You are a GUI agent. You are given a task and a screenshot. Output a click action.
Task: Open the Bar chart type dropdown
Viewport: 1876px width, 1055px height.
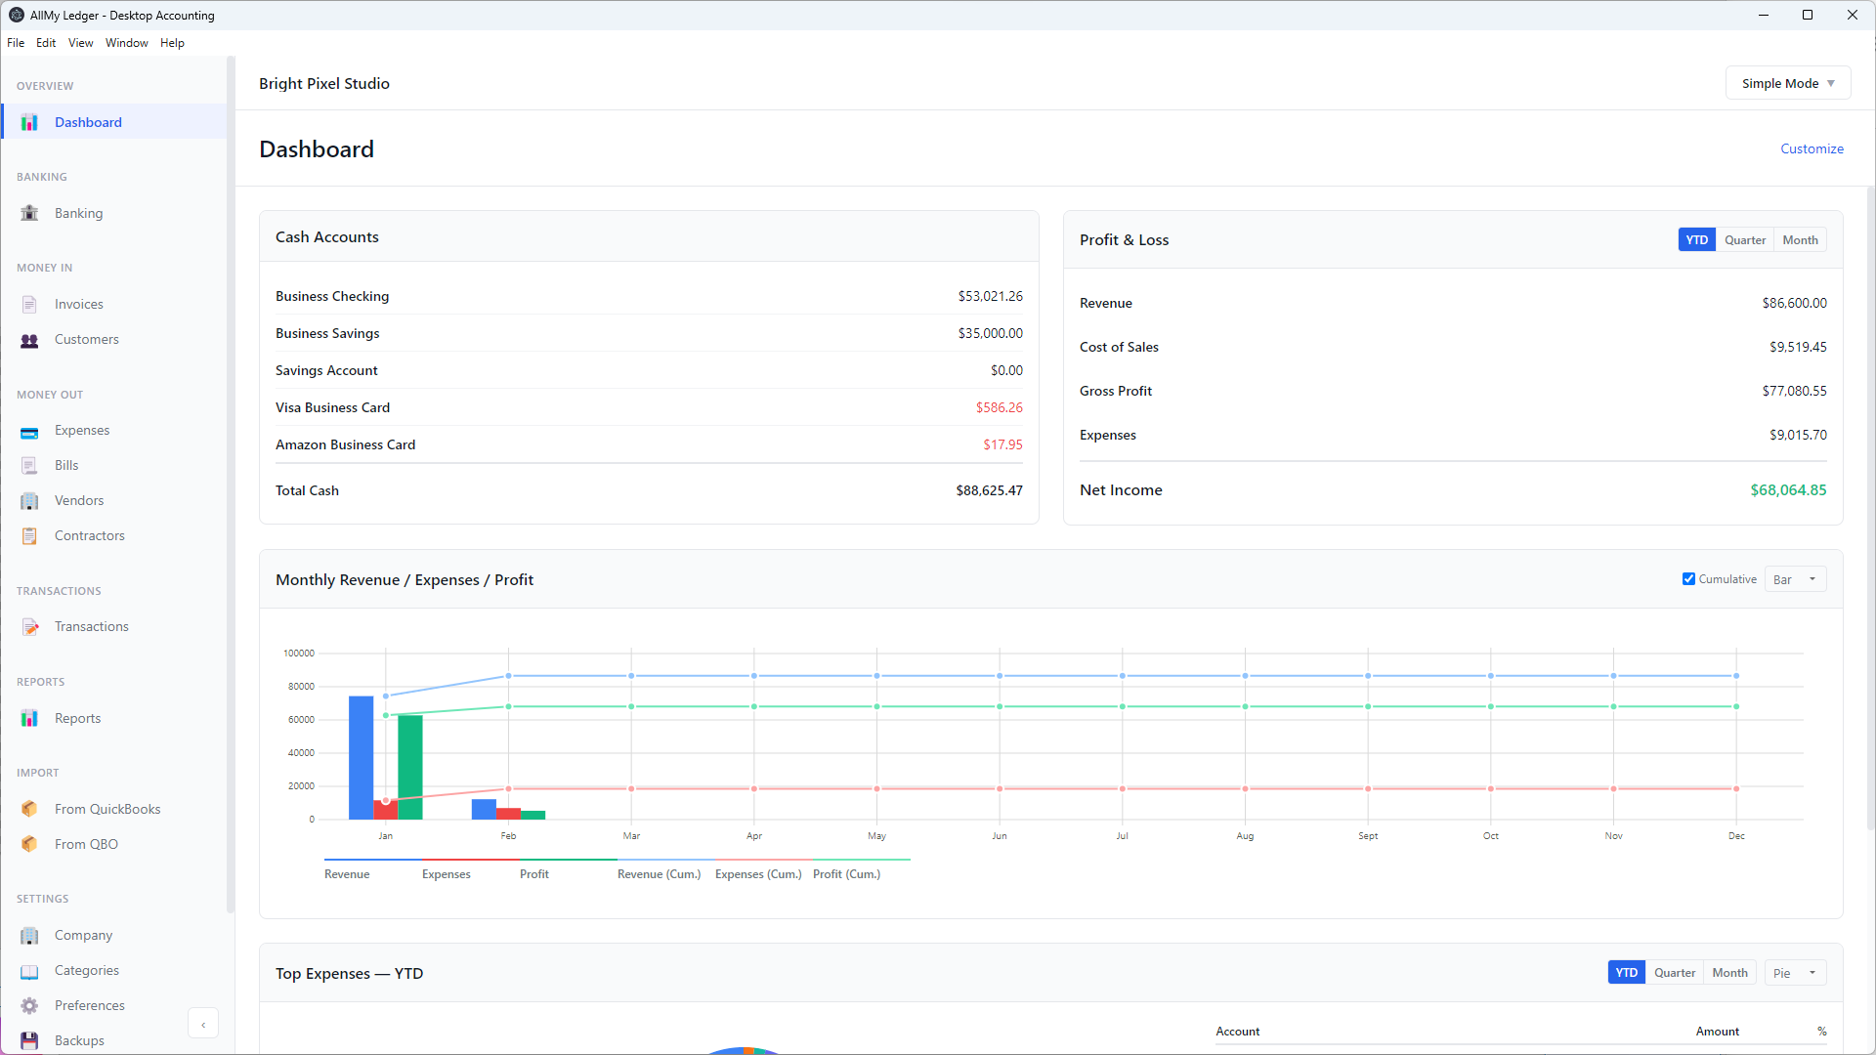[x=1794, y=578]
